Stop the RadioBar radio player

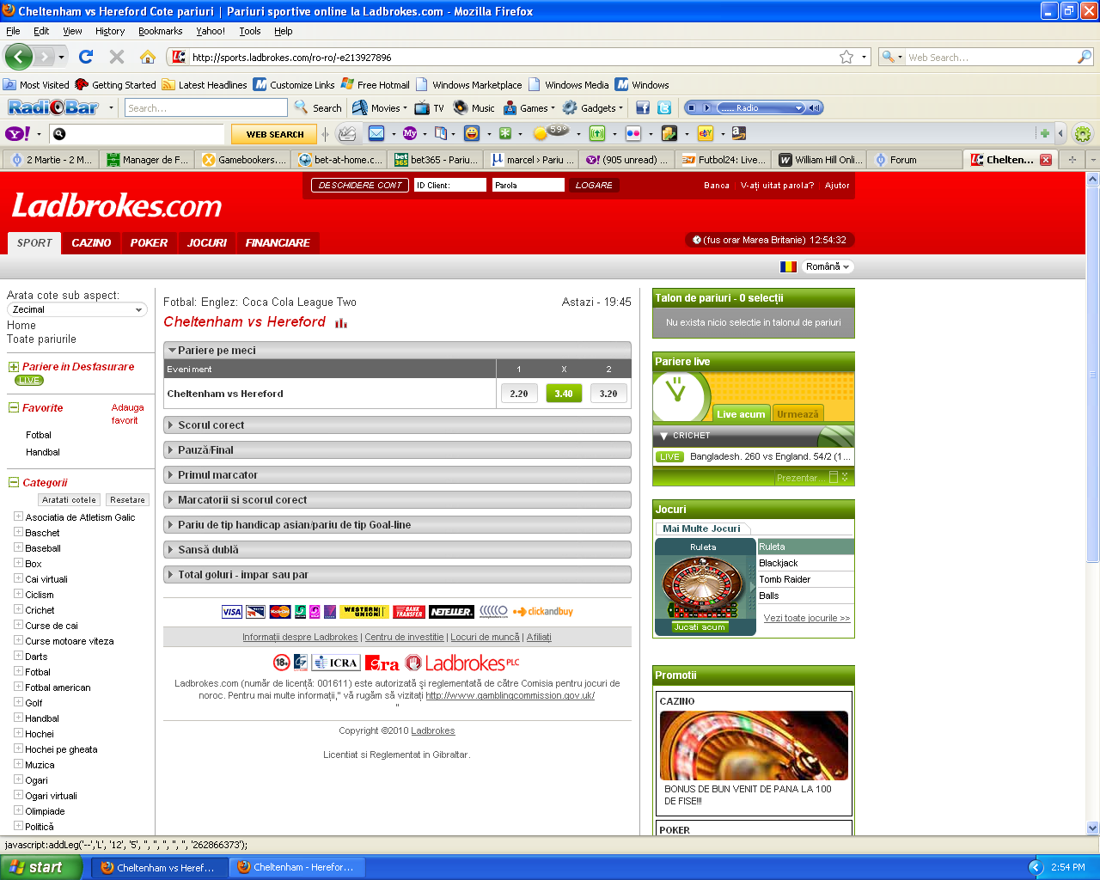691,108
